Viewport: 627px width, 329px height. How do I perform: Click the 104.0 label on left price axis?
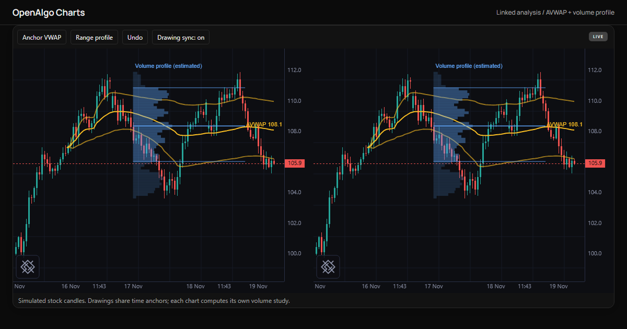[294, 192]
